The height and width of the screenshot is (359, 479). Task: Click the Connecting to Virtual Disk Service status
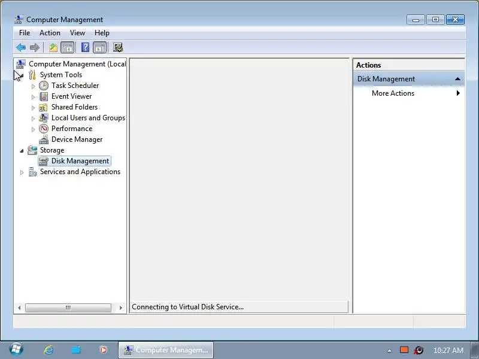point(187,307)
